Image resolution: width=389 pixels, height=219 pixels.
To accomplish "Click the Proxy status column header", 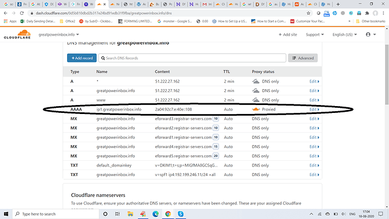I will point(263,72).
